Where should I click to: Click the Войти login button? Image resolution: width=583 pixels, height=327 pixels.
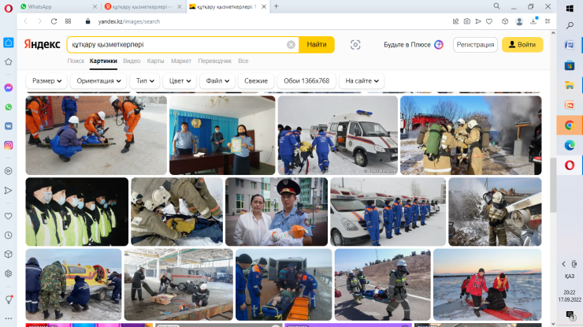(x=522, y=45)
